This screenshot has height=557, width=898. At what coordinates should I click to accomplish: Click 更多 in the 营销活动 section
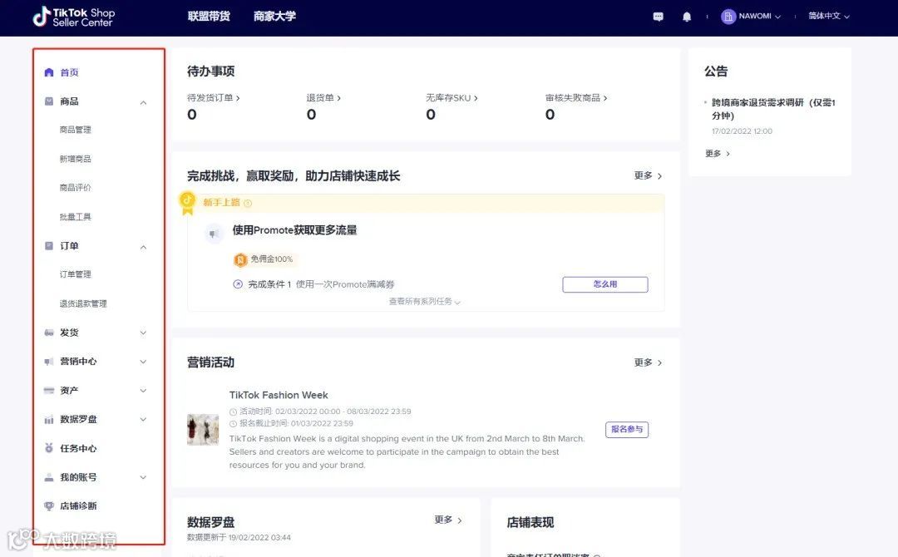pos(648,362)
